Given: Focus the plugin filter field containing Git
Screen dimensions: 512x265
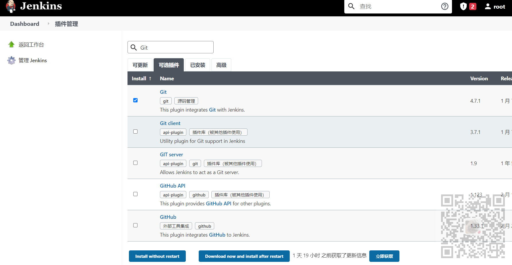Looking at the screenshot, I should point(171,47).
